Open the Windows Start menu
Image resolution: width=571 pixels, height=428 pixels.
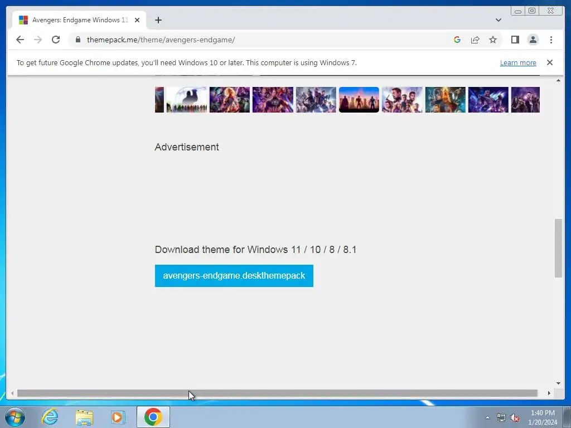click(15, 417)
